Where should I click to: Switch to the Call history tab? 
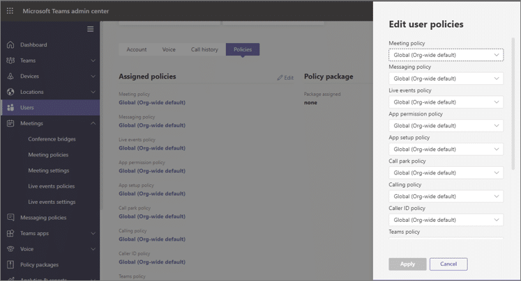click(x=204, y=49)
